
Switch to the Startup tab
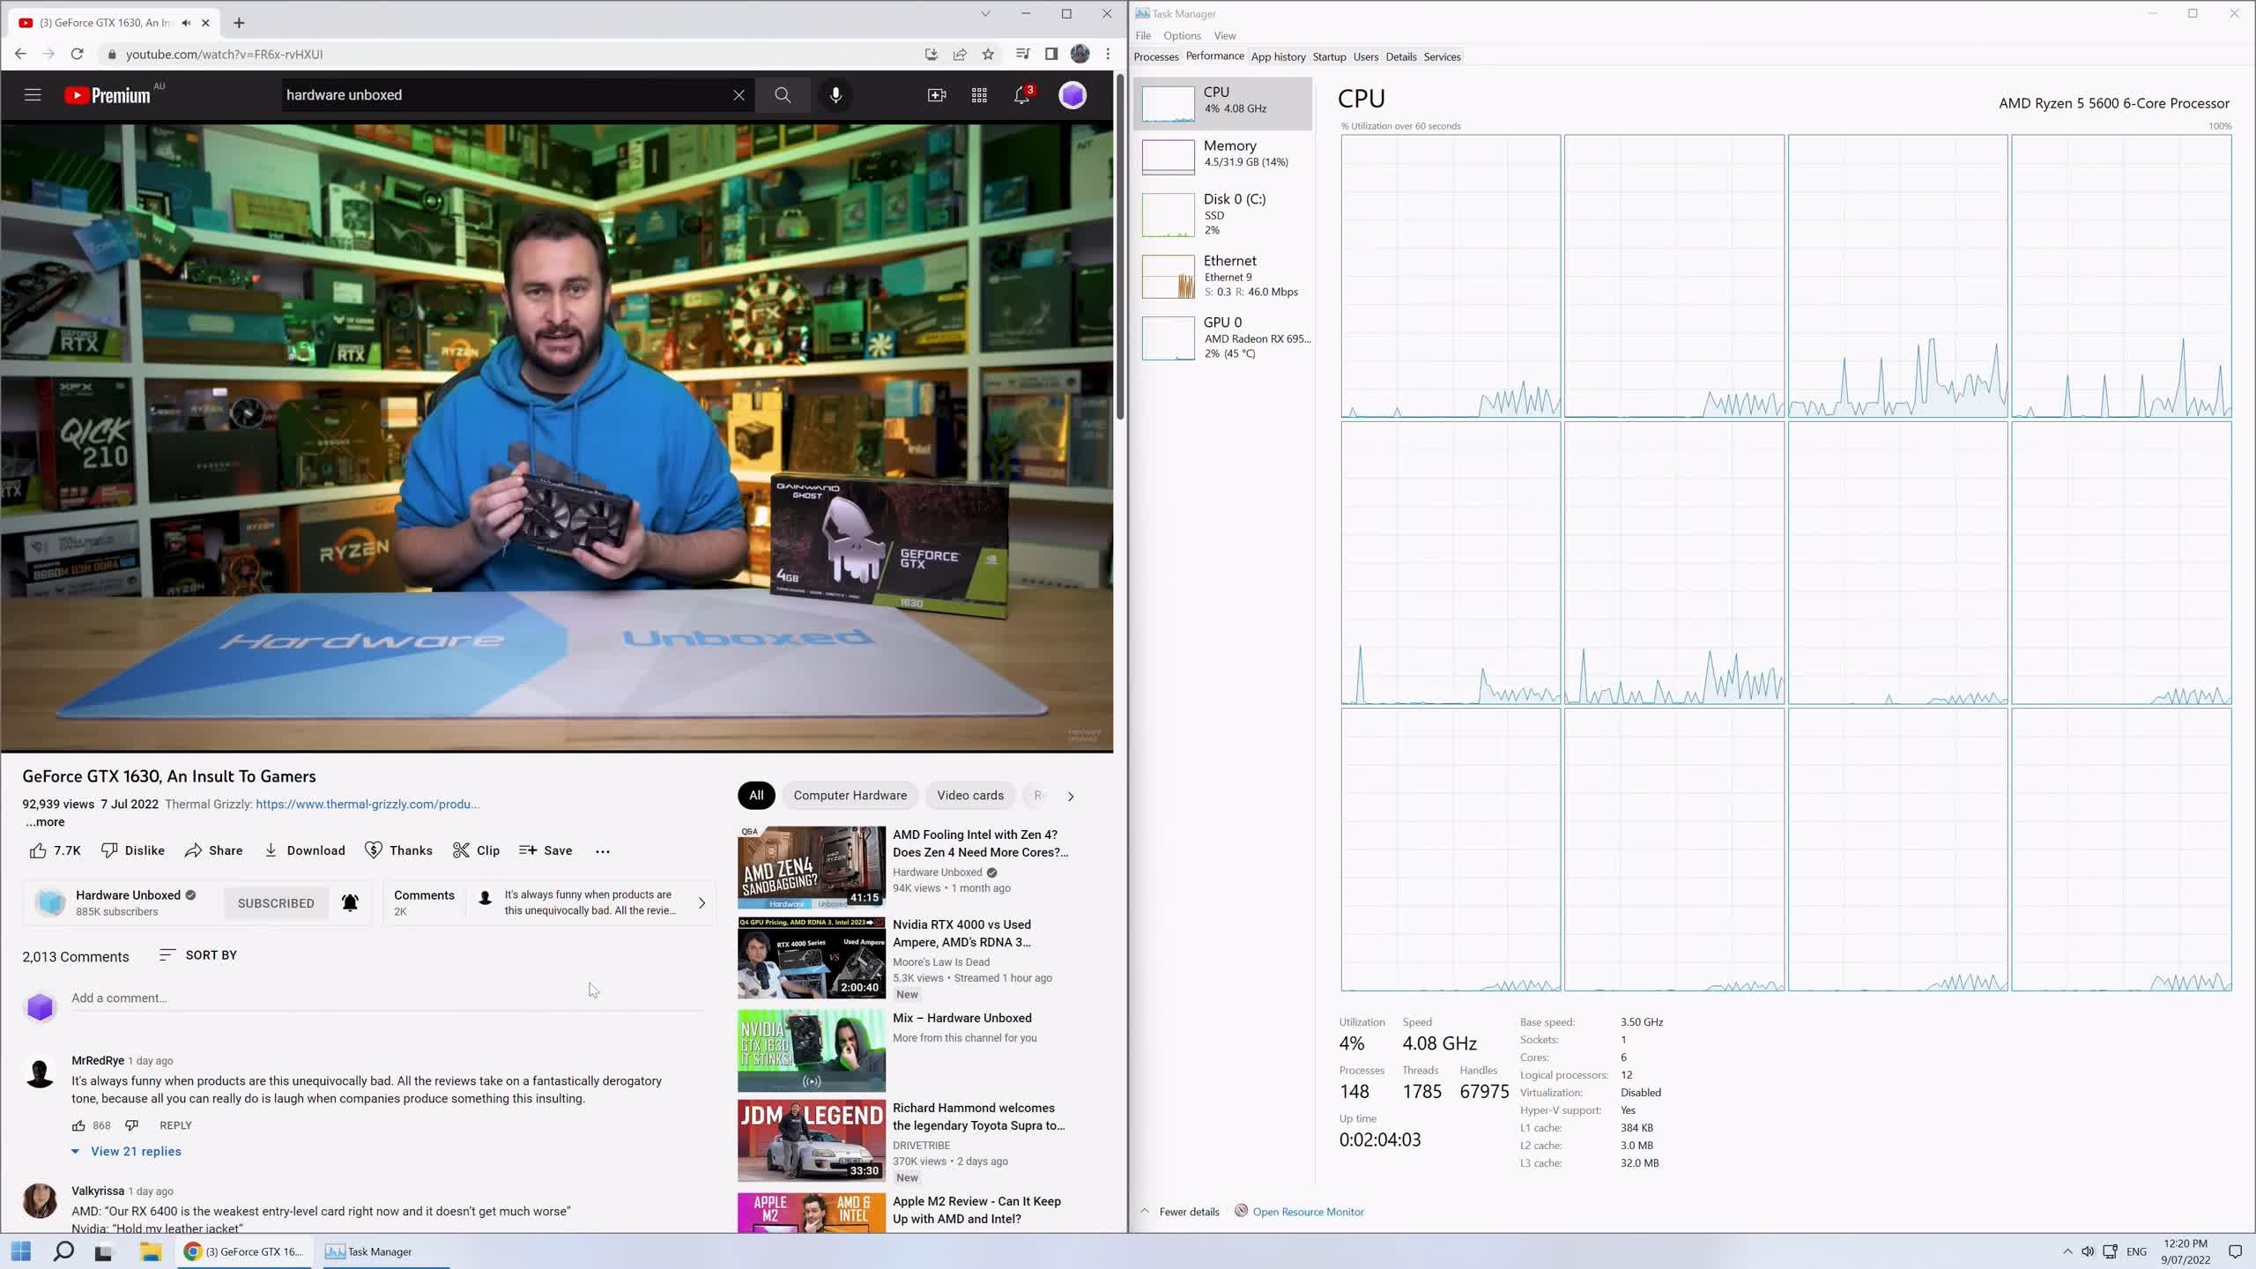[x=1329, y=57]
